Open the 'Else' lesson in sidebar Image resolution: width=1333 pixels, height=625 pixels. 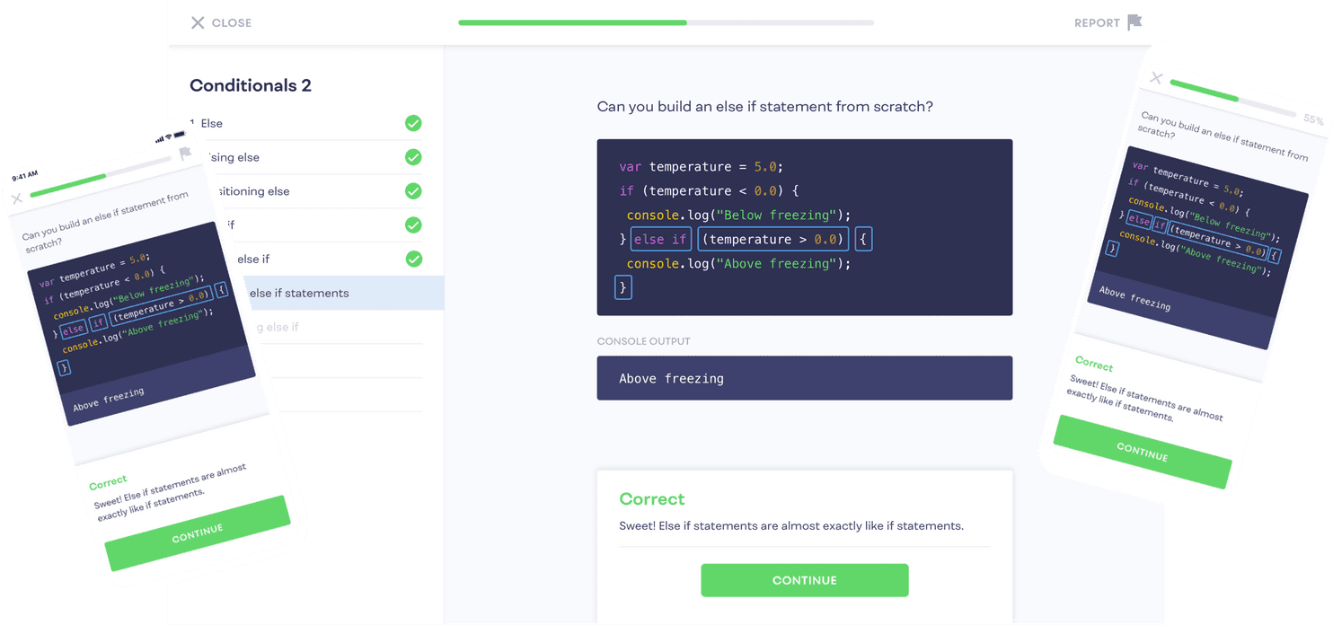212,123
